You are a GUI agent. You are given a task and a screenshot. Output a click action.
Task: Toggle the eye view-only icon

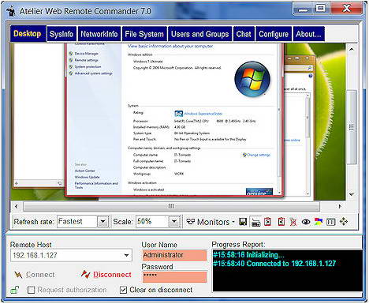pos(306,222)
